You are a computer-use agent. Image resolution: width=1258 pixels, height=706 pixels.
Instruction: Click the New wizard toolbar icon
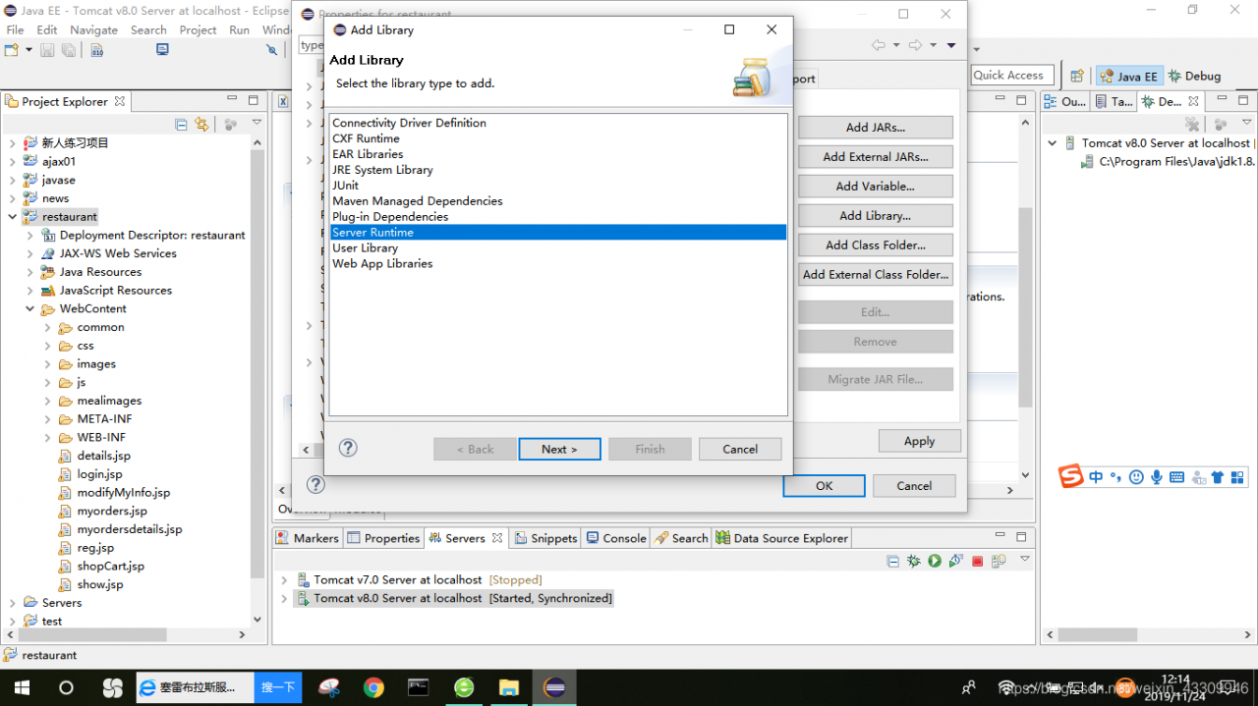[11, 50]
